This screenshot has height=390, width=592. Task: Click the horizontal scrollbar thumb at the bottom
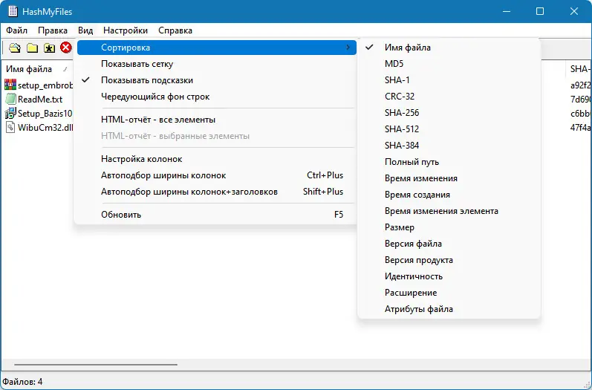(96, 365)
